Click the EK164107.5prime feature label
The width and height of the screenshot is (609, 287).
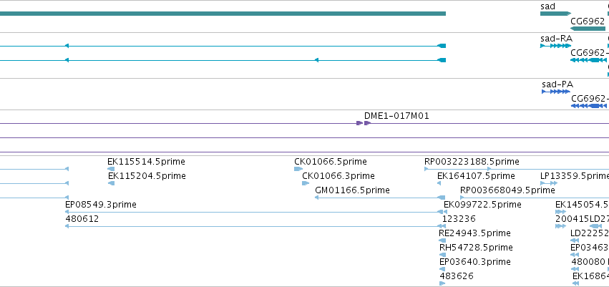pyautogui.click(x=476, y=176)
